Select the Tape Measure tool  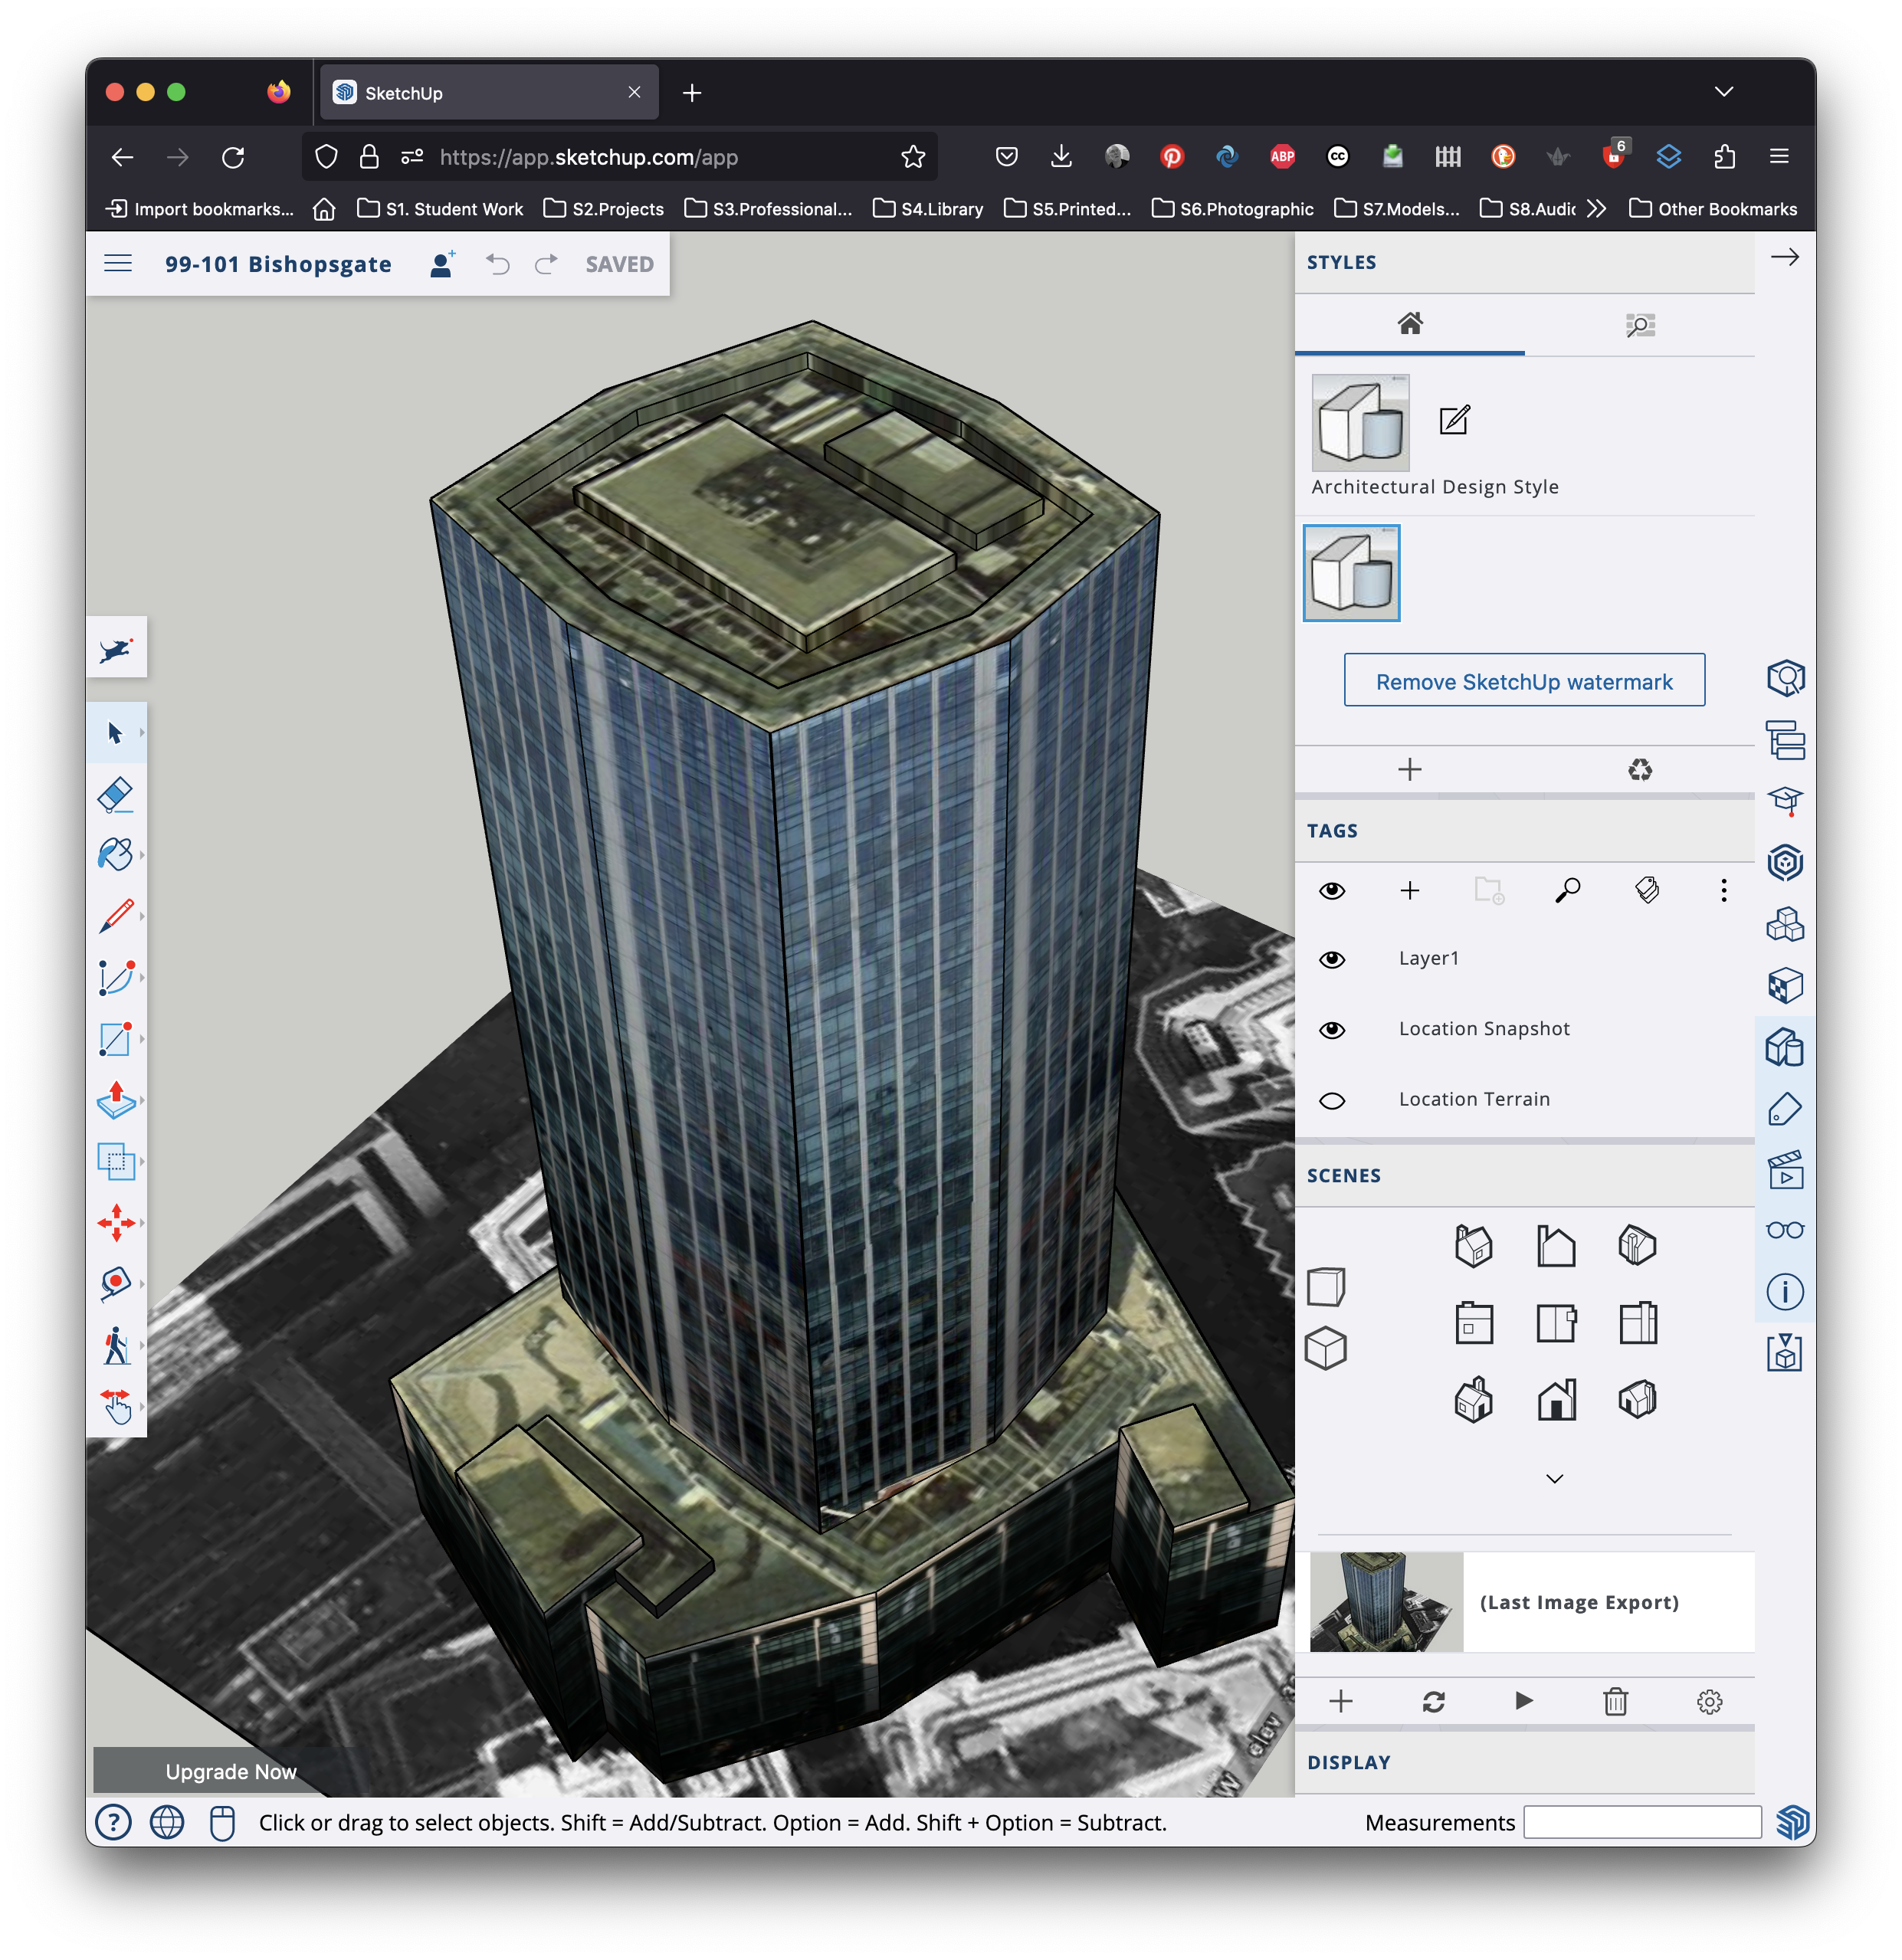click(115, 1284)
